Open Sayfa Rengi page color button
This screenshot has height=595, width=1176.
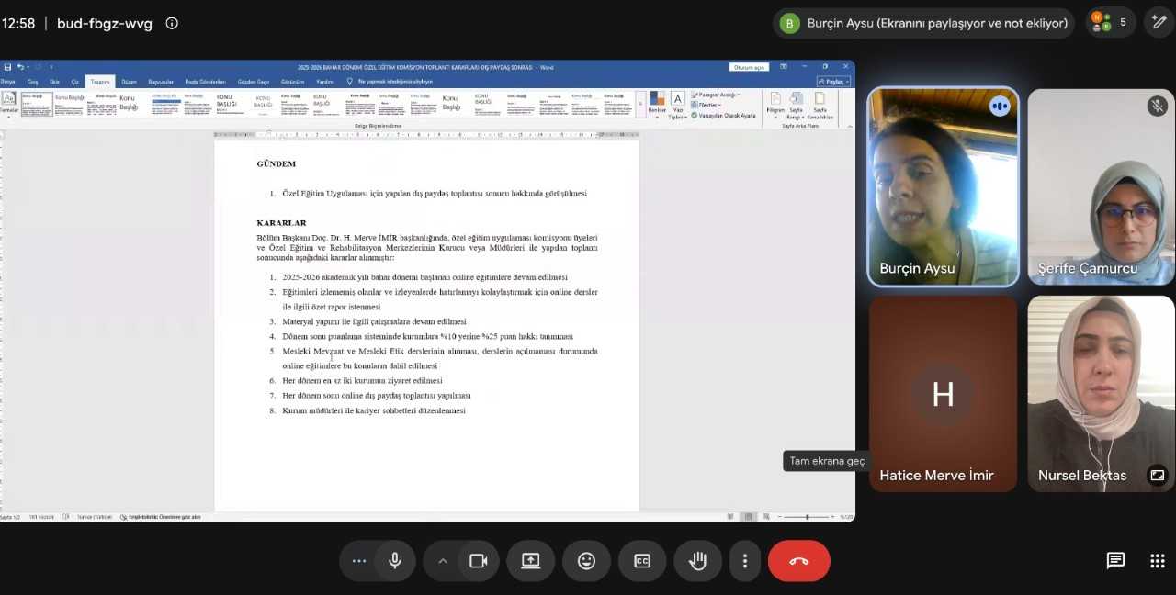tap(796, 105)
